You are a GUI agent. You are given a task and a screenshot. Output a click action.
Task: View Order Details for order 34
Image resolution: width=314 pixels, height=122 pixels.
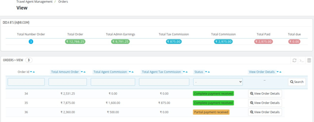tap(265, 94)
